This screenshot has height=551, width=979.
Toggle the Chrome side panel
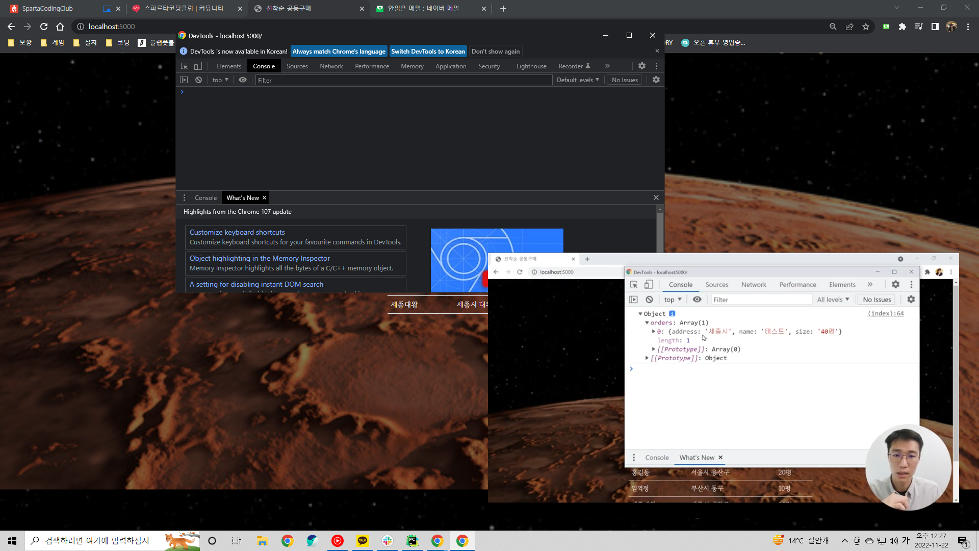935,27
